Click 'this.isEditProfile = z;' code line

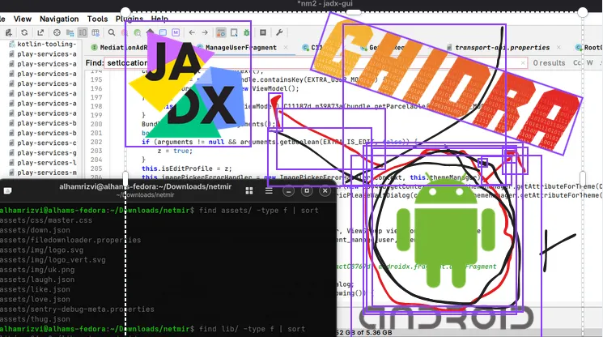(187, 168)
